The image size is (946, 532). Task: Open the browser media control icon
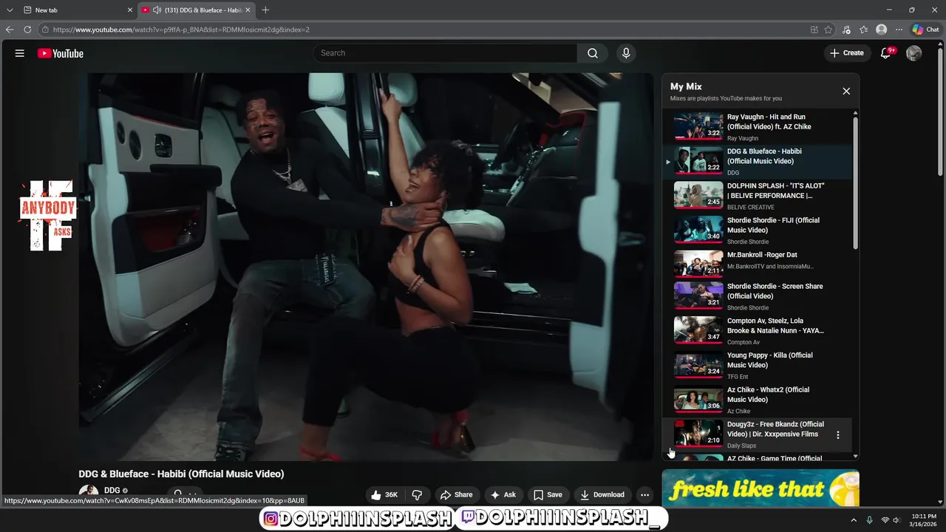(846, 30)
